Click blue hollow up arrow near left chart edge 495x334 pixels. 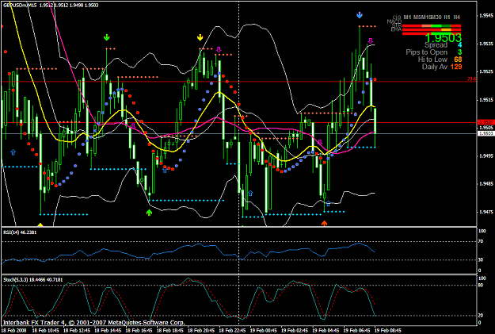13,152
